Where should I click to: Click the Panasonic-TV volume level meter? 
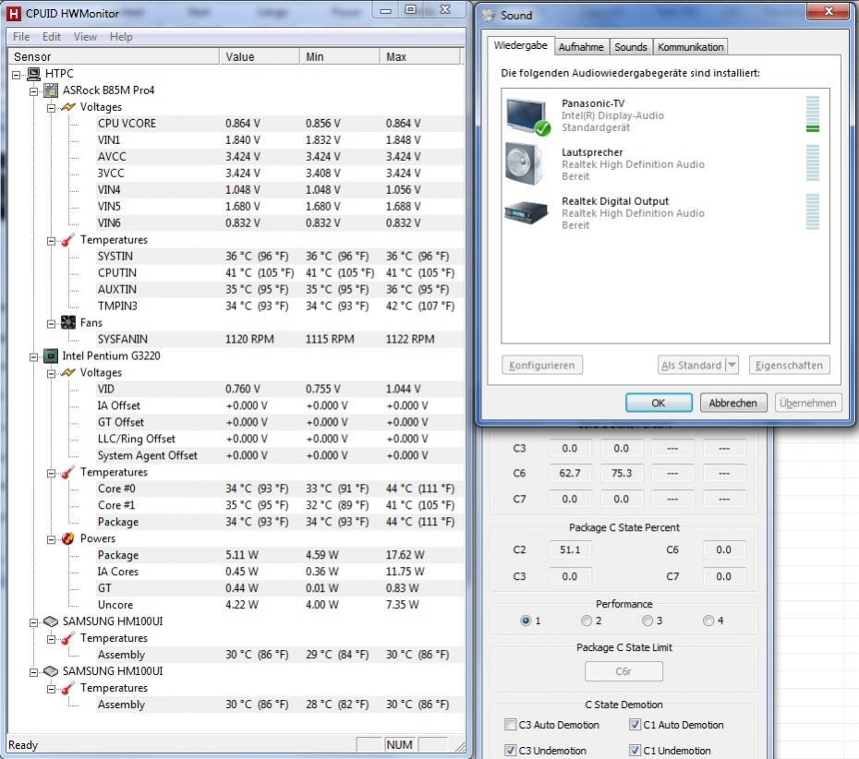(x=813, y=114)
